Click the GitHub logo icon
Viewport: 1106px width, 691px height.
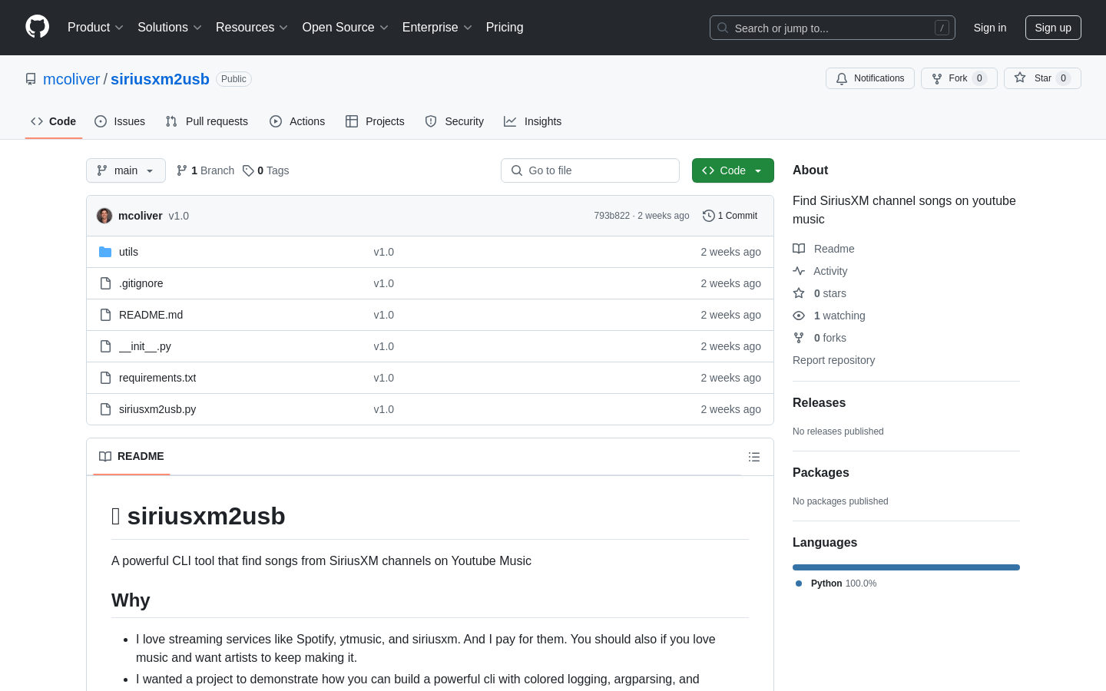point(37,27)
